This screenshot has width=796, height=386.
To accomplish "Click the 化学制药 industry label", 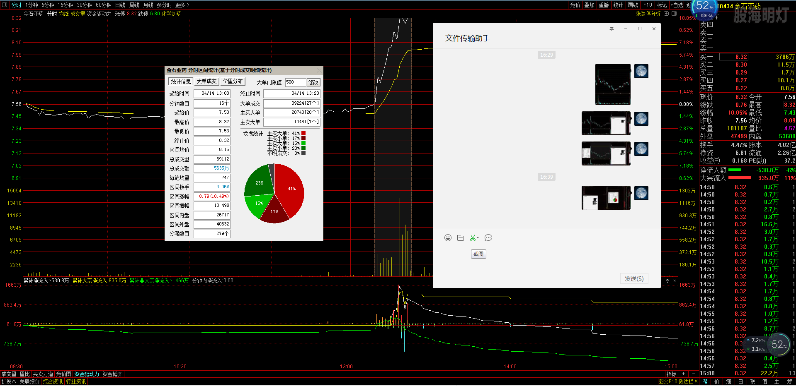I will tap(171, 14).
